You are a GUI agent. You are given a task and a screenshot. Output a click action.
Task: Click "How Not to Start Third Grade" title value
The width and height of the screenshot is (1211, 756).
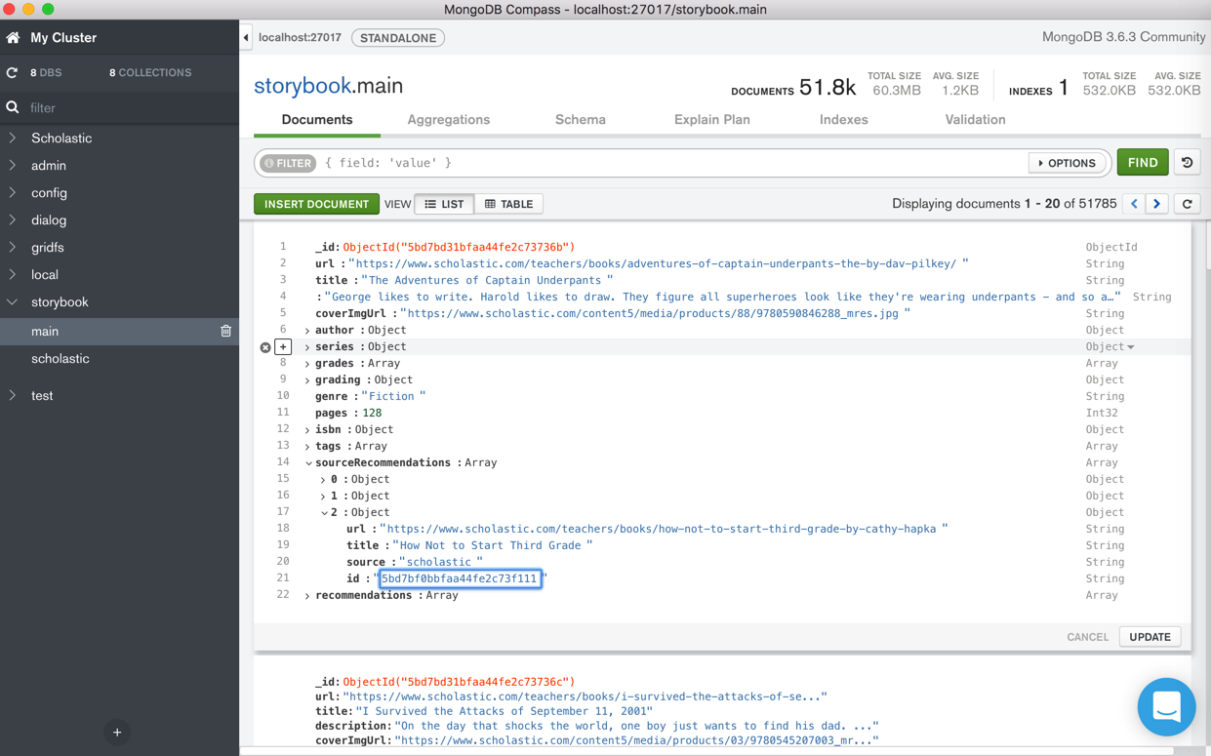[x=495, y=546]
